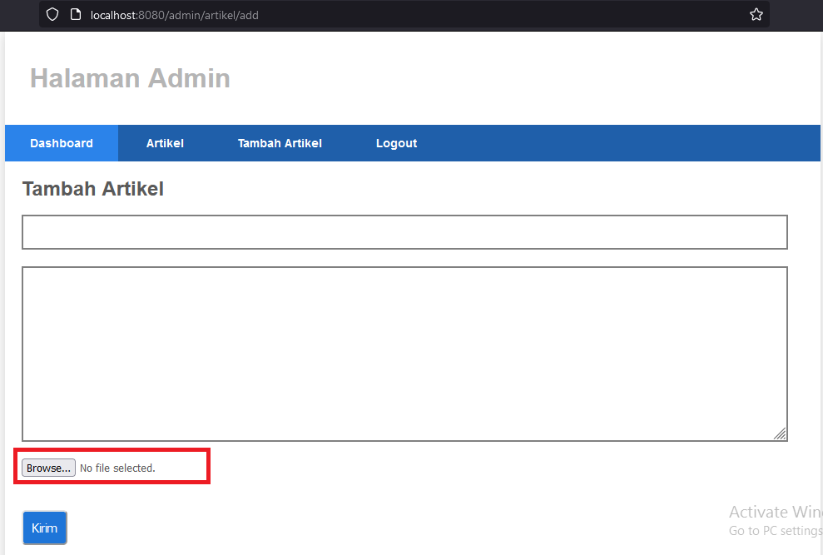Viewport: 823px width, 555px height.
Task: Bookmark this page with the star icon
Action: coord(756,15)
